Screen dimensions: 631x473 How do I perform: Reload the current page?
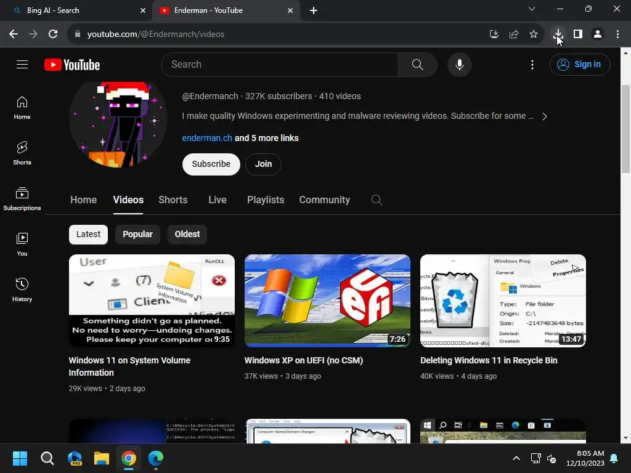coord(53,34)
